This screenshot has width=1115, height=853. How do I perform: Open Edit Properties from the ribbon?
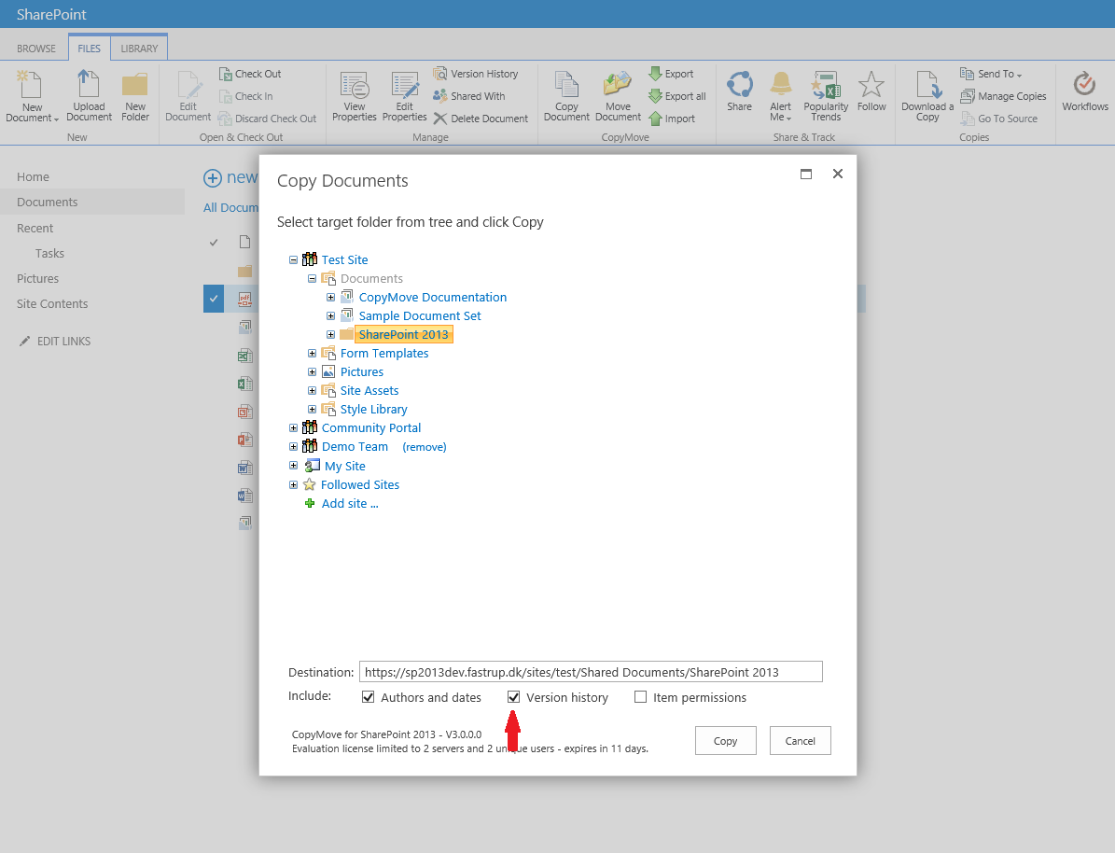click(x=405, y=96)
